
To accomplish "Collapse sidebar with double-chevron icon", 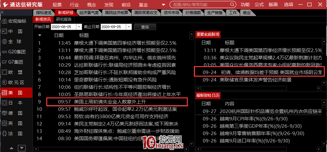I will tap(2, 12).
